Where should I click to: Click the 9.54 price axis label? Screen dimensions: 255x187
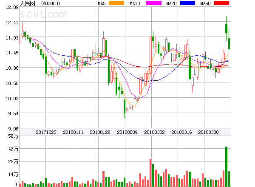click(x=14, y=113)
